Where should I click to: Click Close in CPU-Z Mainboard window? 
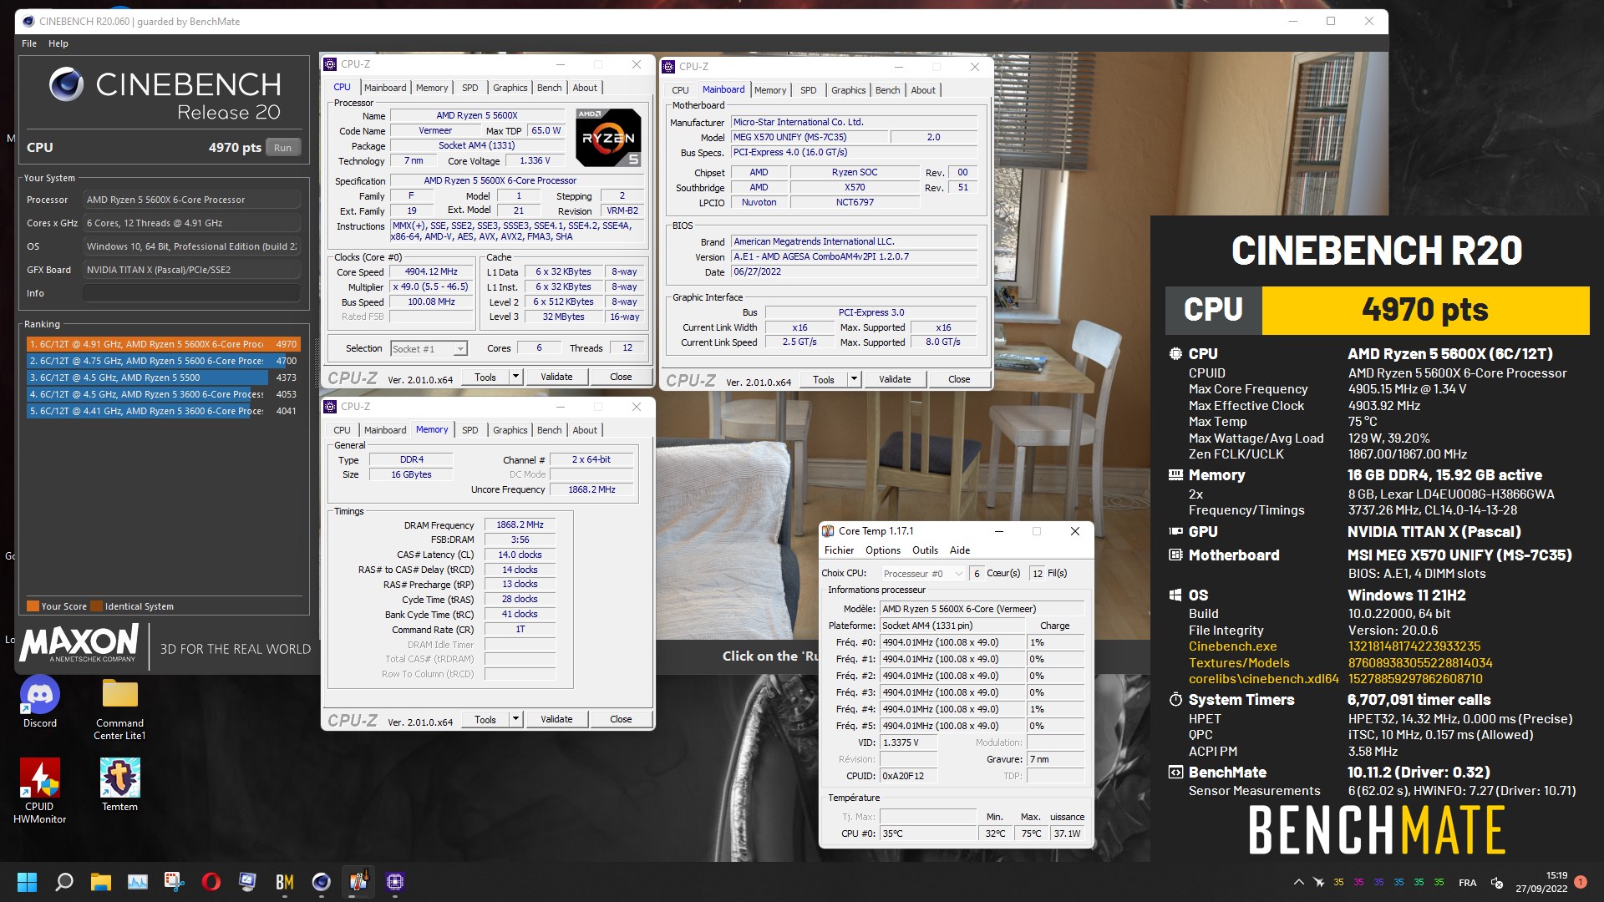click(x=959, y=379)
